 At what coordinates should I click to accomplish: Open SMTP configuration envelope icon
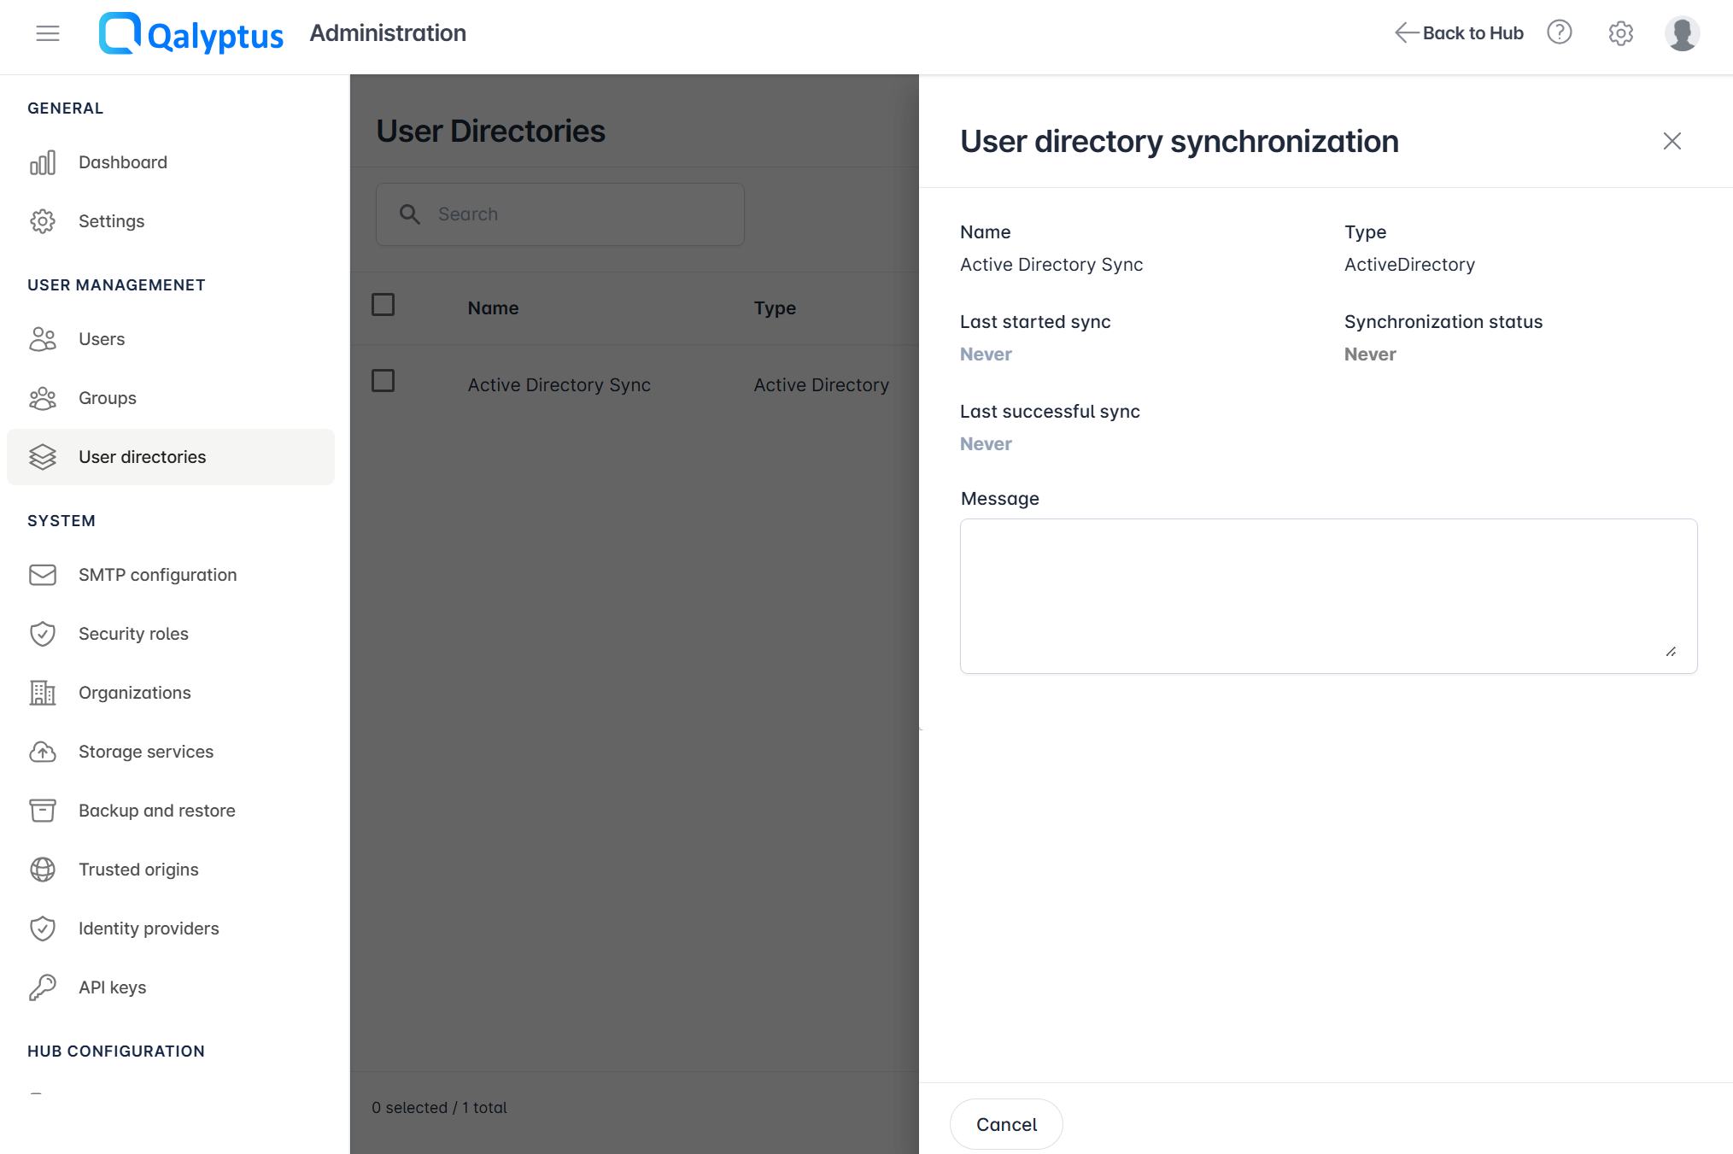pyautogui.click(x=43, y=575)
